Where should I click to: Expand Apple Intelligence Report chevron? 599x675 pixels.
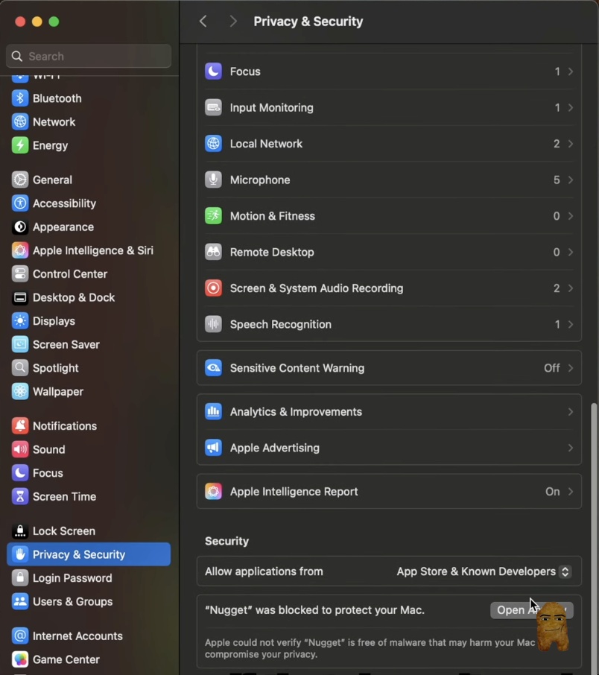570,492
